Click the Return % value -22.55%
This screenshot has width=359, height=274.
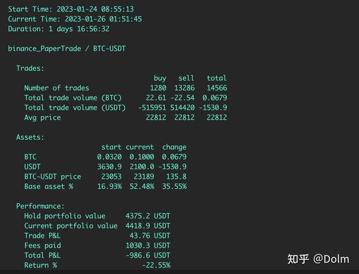pyautogui.click(x=156, y=265)
